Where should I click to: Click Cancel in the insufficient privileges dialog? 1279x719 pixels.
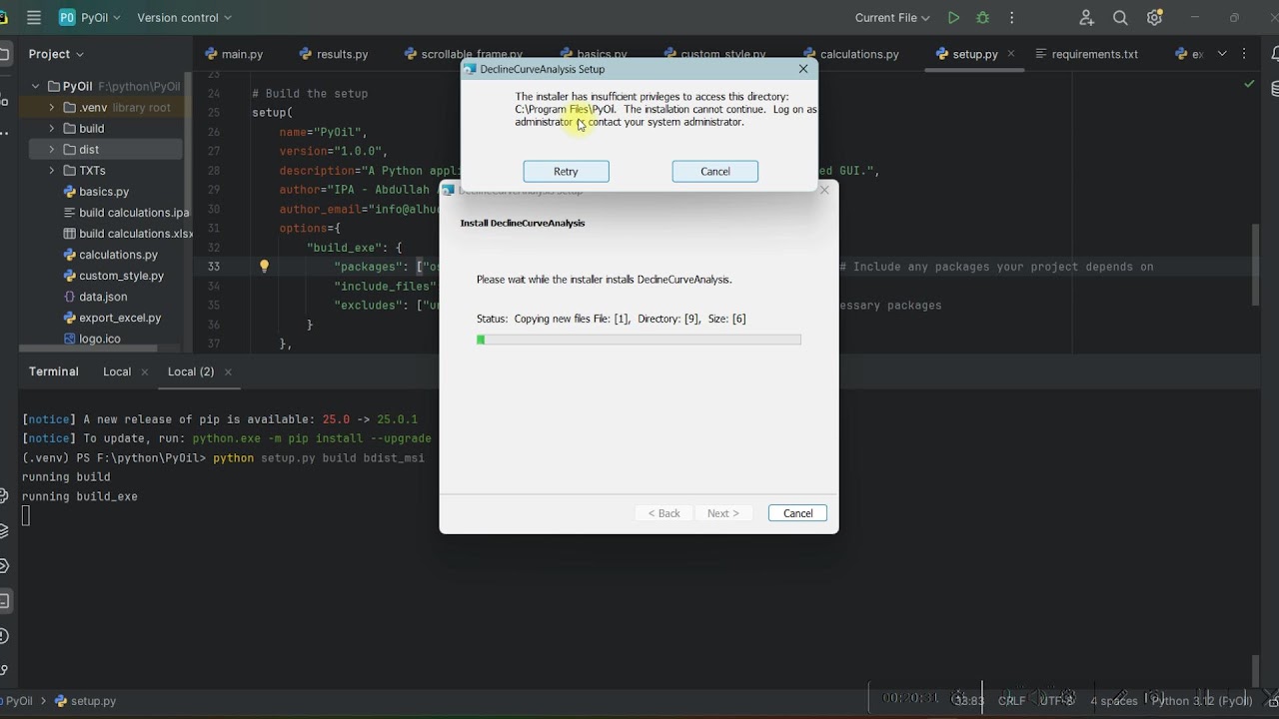click(x=715, y=171)
